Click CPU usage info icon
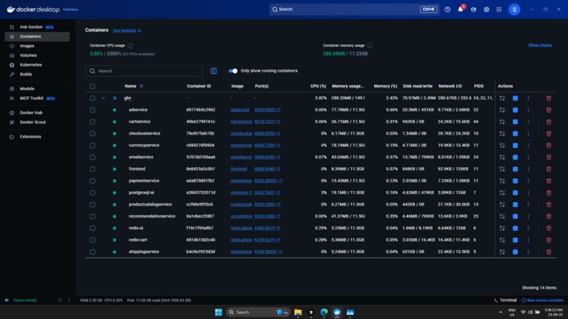 (x=130, y=46)
